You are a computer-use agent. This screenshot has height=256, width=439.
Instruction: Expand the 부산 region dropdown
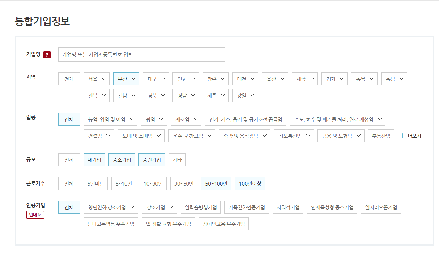pos(126,79)
